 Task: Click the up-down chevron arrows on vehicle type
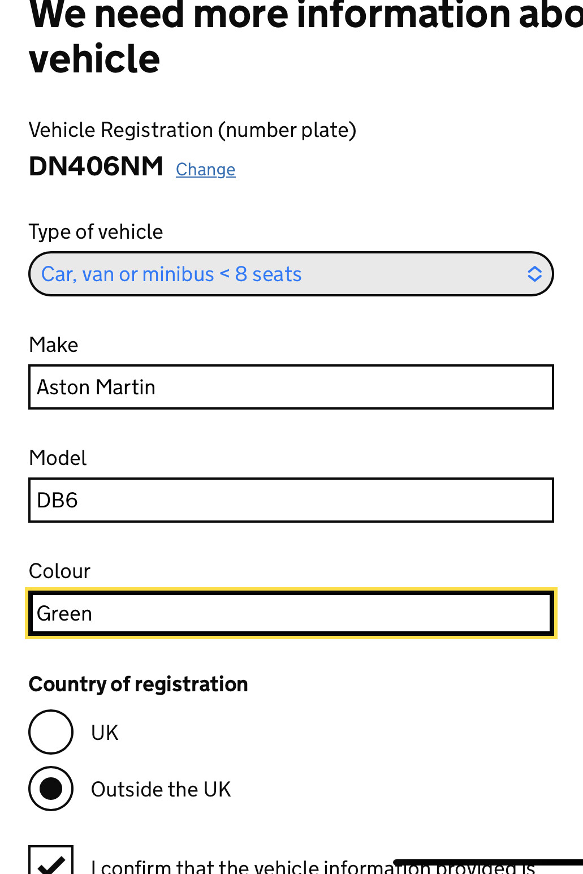(534, 274)
